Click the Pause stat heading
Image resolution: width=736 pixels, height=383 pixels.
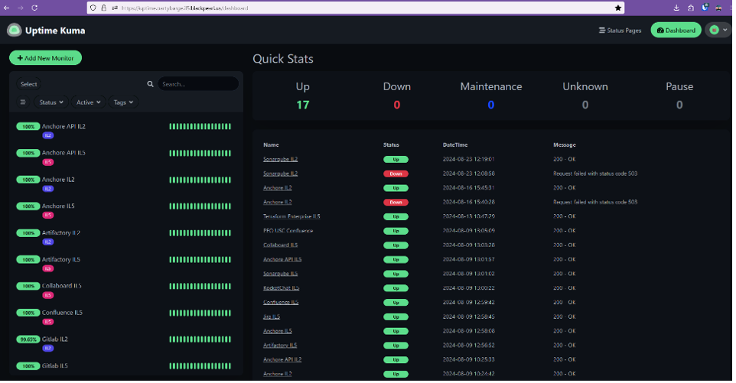[x=679, y=86]
